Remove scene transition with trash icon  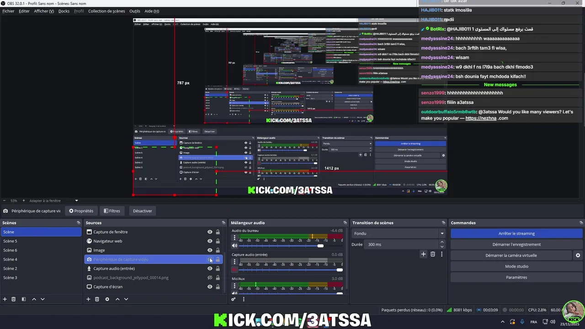[x=433, y=254]
